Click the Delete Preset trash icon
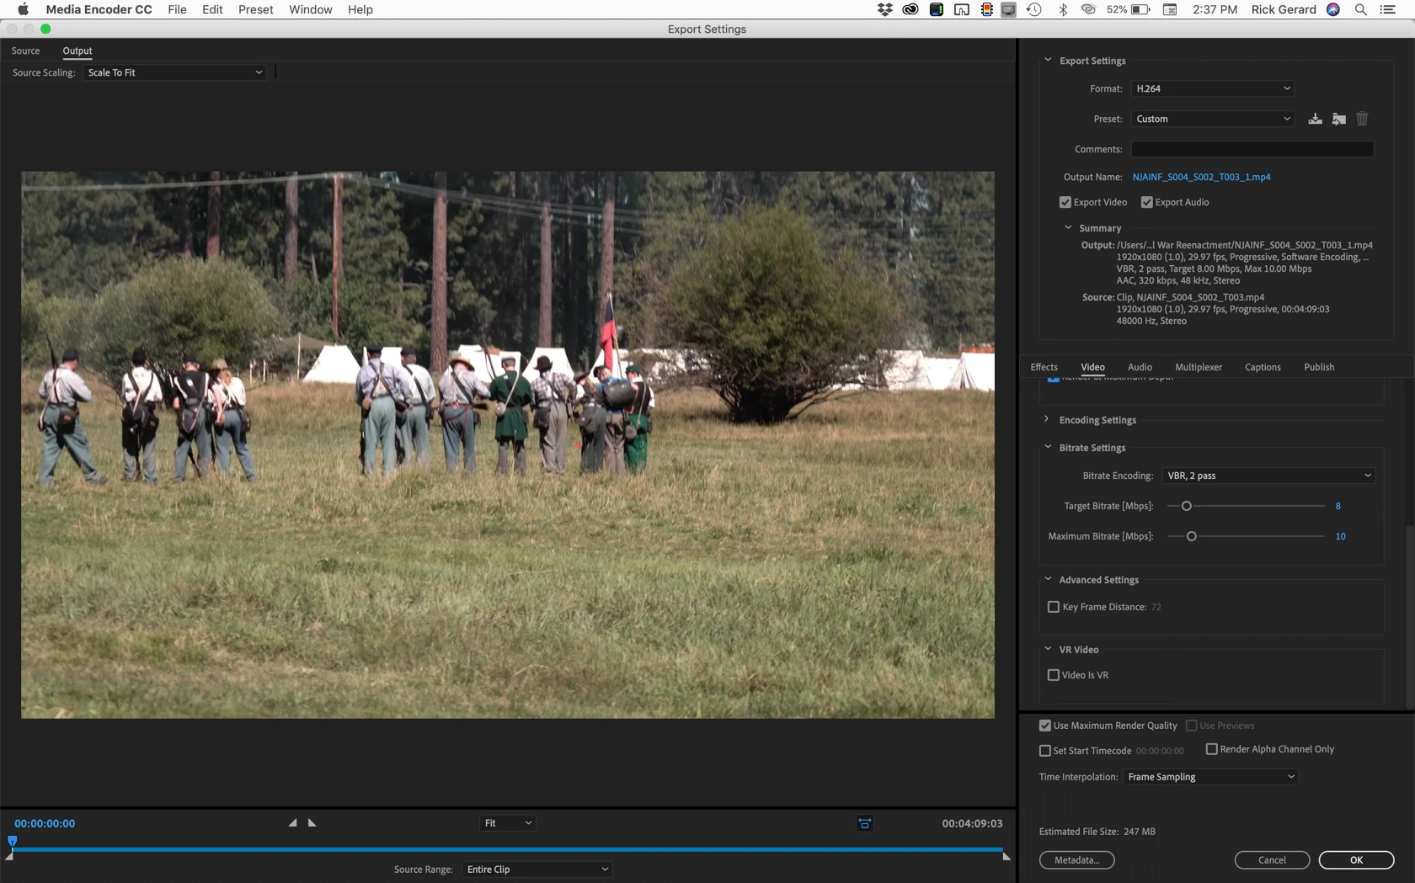Viewport: 1415px width, 883px height. 1362,119
